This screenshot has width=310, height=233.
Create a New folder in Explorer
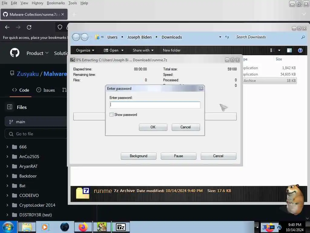click(x=172, y=50)
